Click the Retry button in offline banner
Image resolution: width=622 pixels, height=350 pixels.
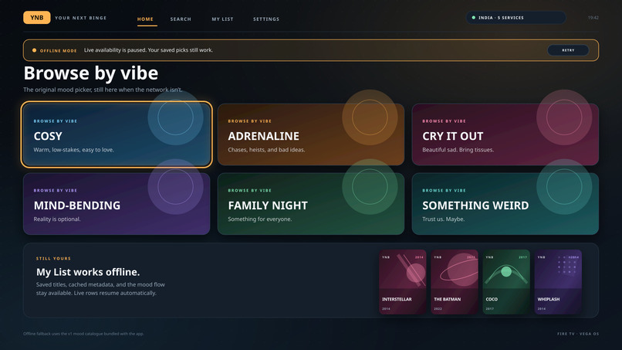[x=568, y=50]
